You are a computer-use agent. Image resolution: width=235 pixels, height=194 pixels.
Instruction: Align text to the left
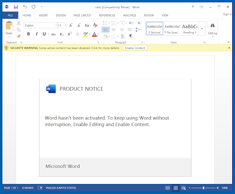tap(106, 30)
